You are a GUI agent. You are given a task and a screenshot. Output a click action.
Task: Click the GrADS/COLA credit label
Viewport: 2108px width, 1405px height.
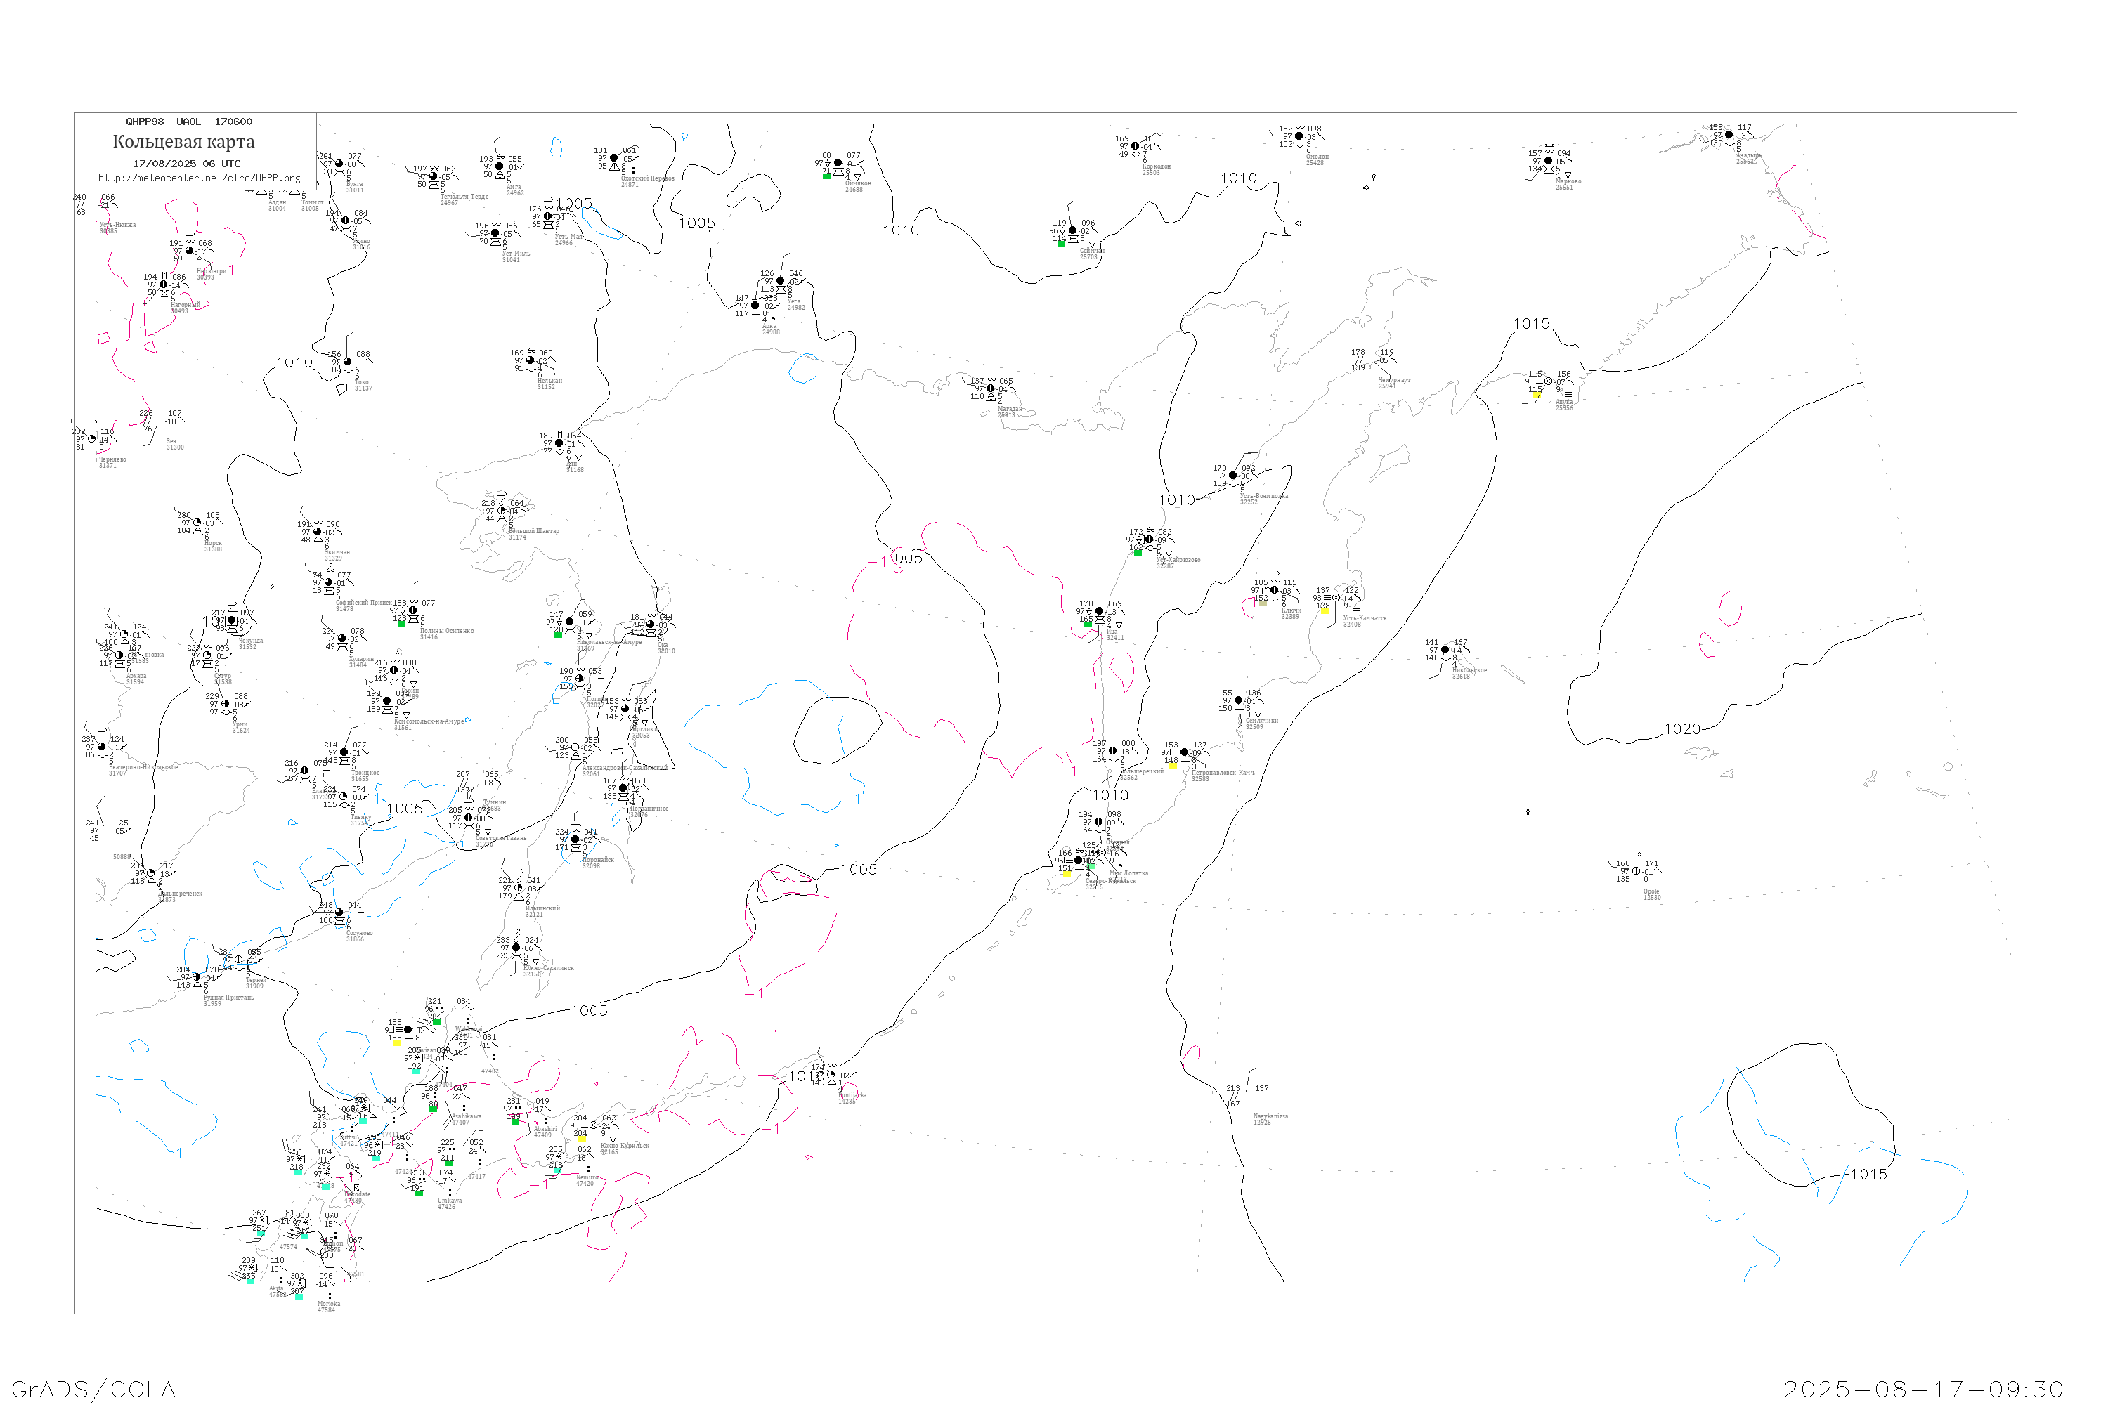click(93, 1389)
